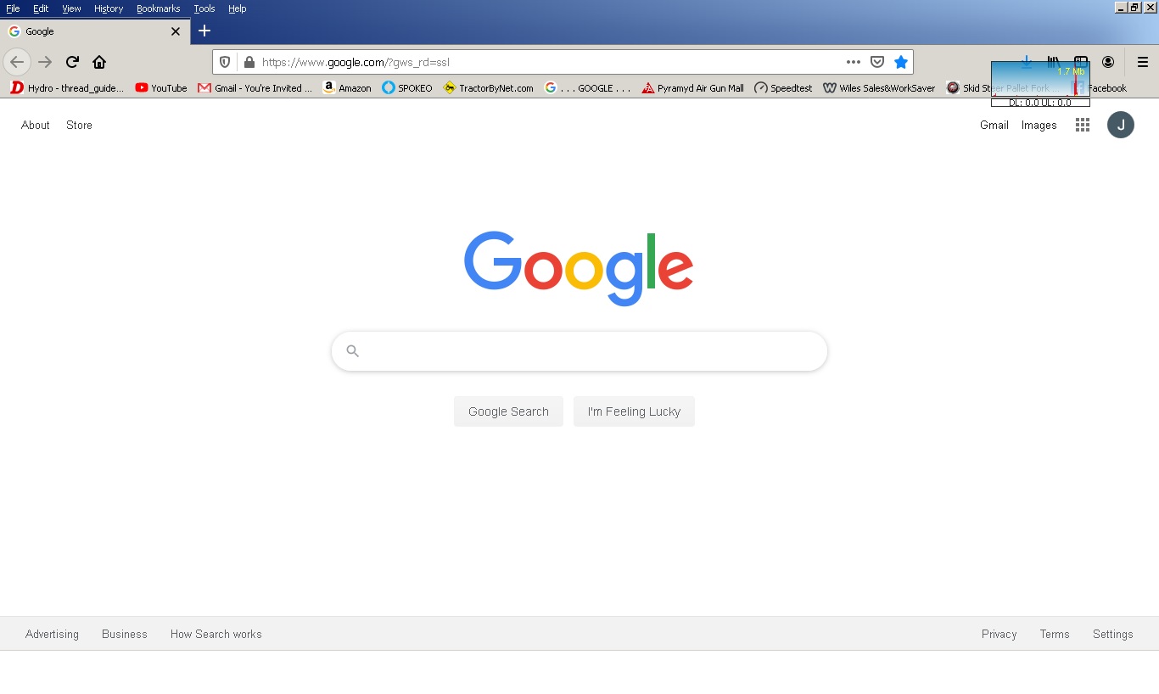Open Pyramyd Air Gun Mall bookmark
The width and height of the screenshot is (1159, 694).
coord(692,87)
